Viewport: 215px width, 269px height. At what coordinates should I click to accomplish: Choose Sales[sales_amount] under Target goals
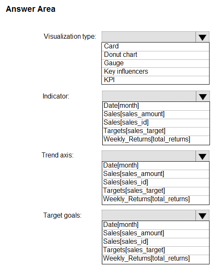click(x=156, y=234)
